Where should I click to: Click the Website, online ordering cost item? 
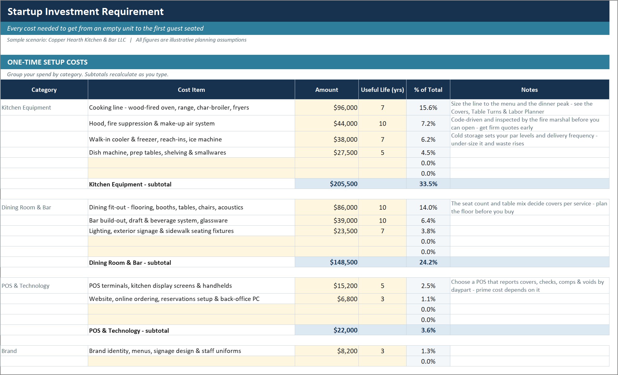(191, 299)
